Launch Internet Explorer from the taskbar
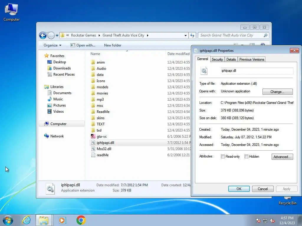Viewport: 302px width, 226px height. (26, 220)
